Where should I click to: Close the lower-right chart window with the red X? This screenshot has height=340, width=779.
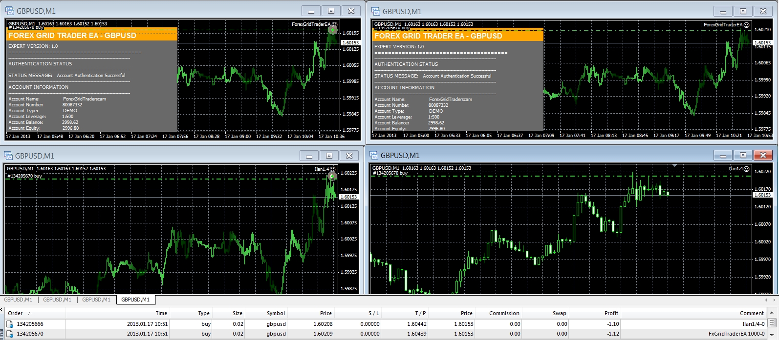coord(763,155)
